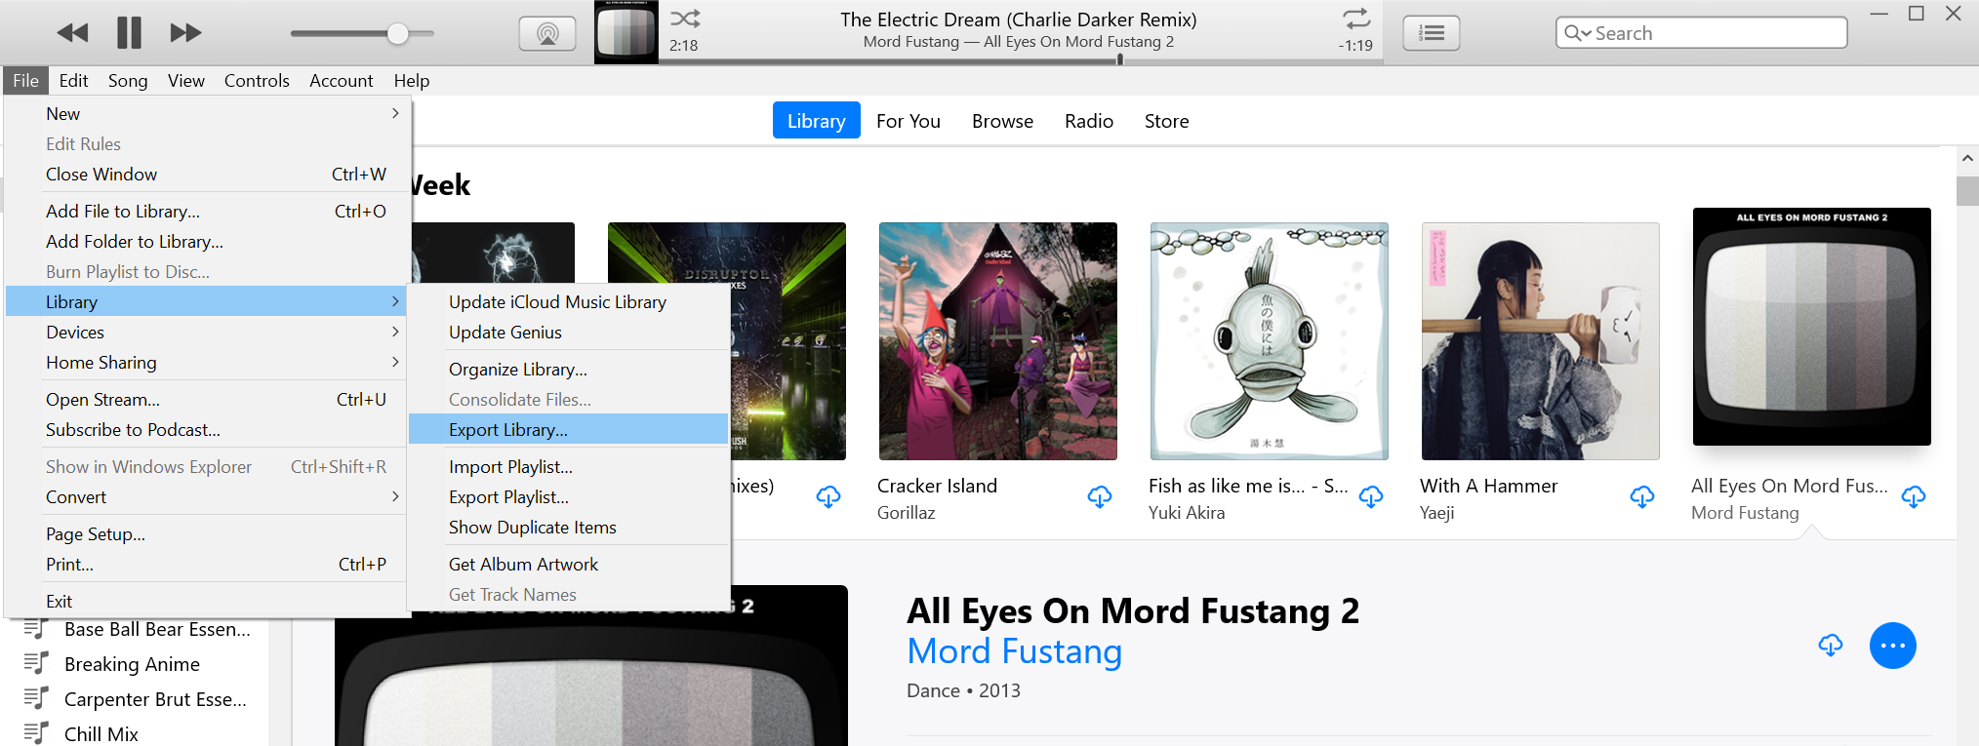The height and width of the screenshot is (746, 1979).
Task: Choose Exit to quit iTunes
Action: point(208,602)
